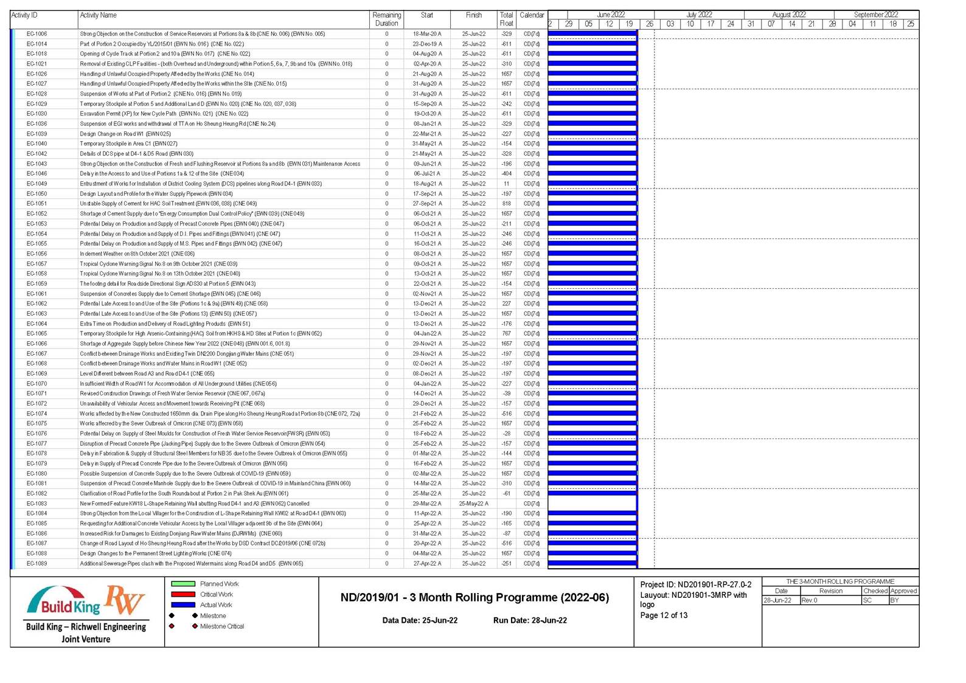Select activity EC-1049 in the ID column
The width and height of the screenshot is (966, 683).
pos(36,184)
